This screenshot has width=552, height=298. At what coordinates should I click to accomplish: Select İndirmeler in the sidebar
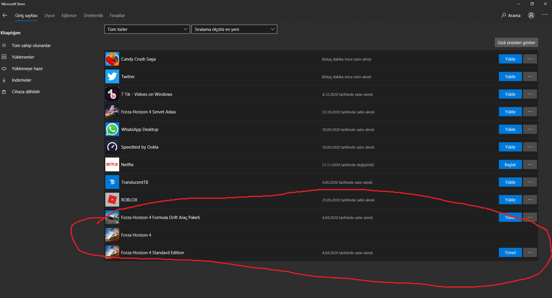point(22,80)
